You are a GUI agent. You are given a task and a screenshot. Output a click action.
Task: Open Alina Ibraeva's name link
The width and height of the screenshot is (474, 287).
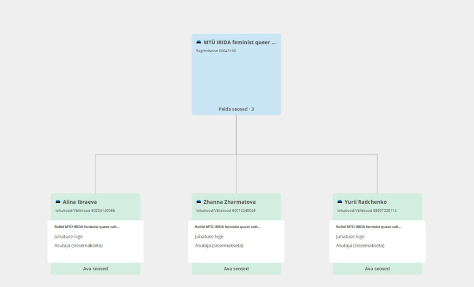(80, 202)
